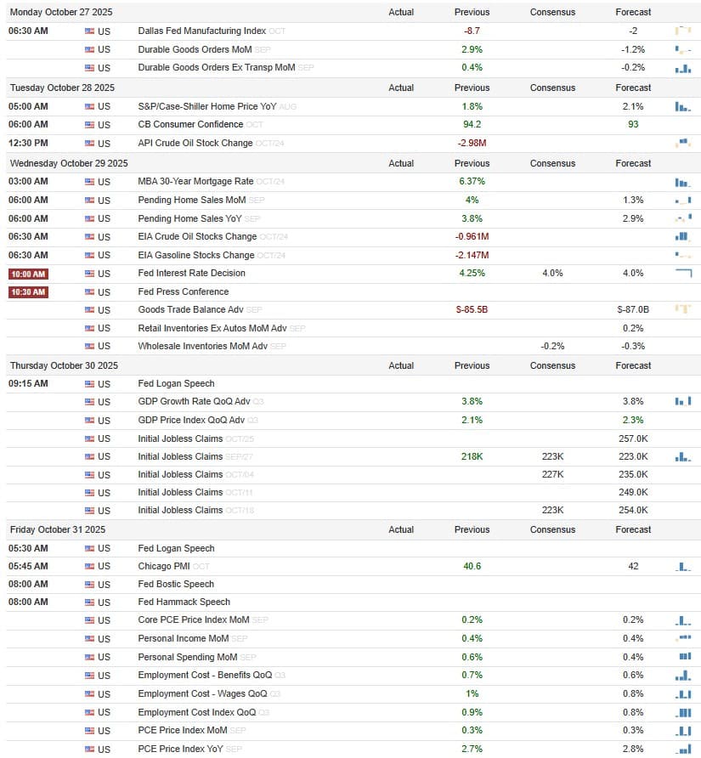Image resolution: width=701 pixels, height=758 pixels.
Task: Open the Fed Press Conference event
Action: [x=184, y=291]
